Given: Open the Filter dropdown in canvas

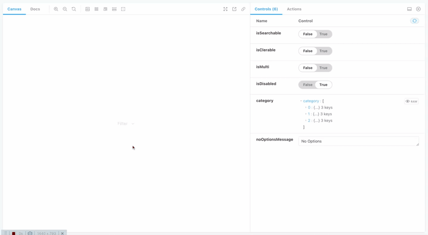Looking at the screenshot, I should tap(126, 124).
